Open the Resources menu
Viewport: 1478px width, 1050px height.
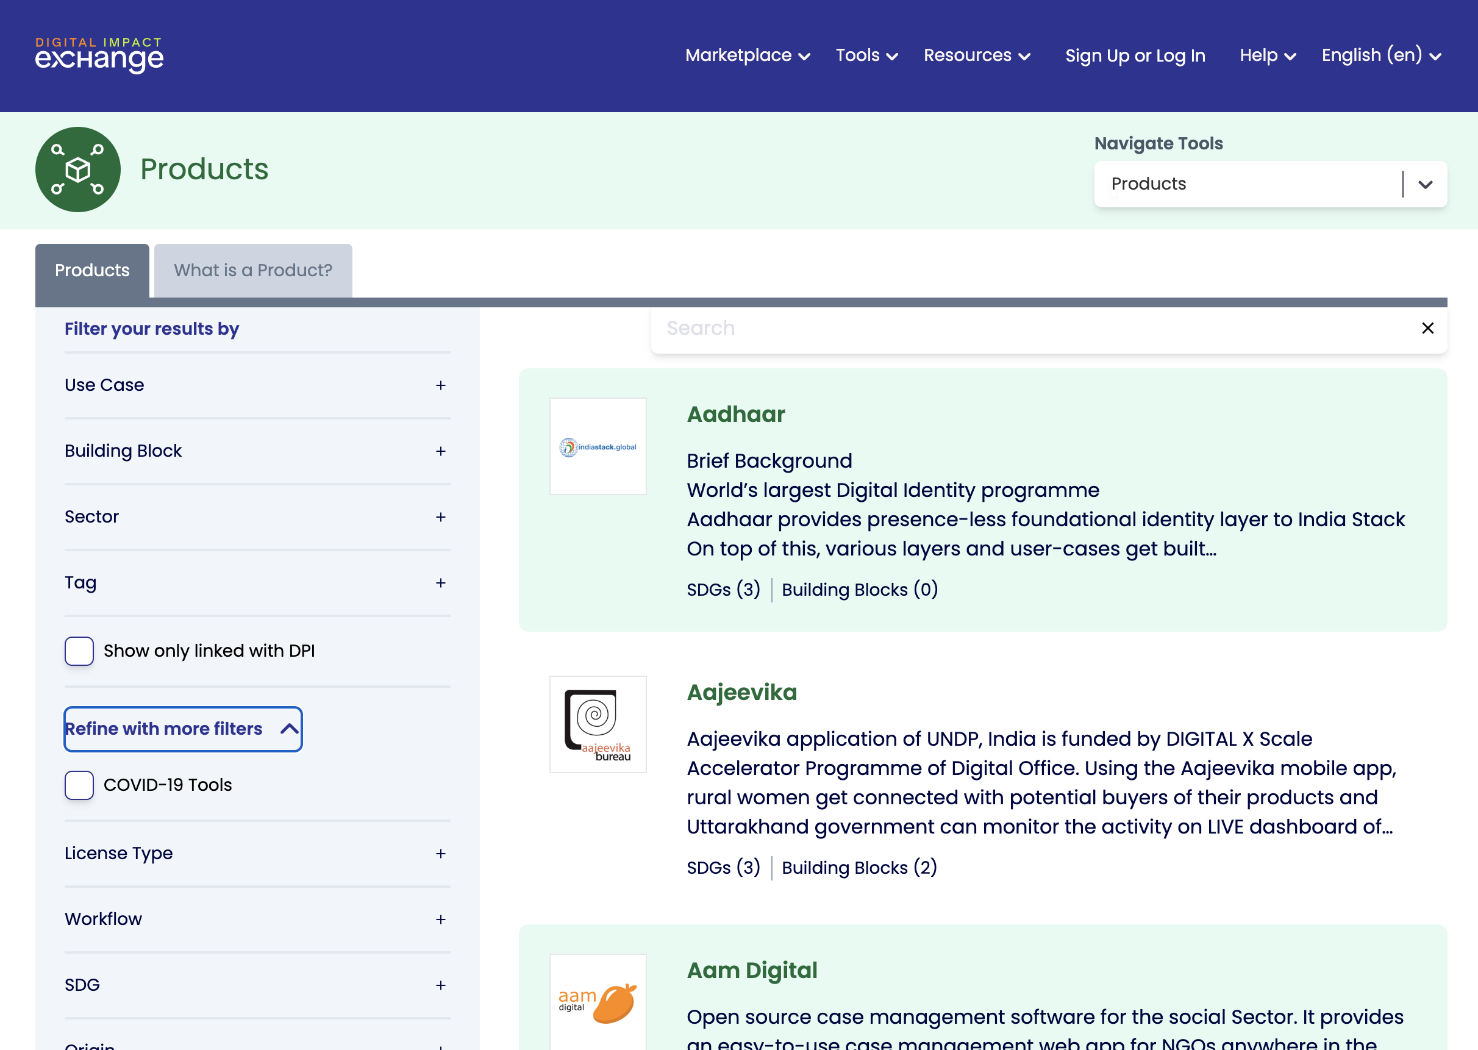[x=976, y=55]
